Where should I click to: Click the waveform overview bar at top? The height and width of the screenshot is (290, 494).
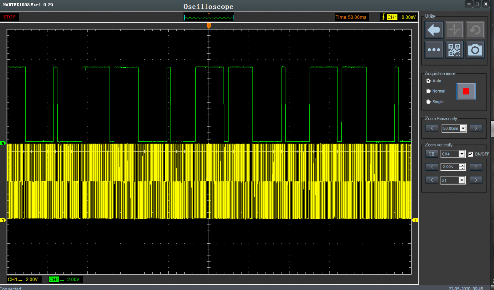click(x=208, y=17)
